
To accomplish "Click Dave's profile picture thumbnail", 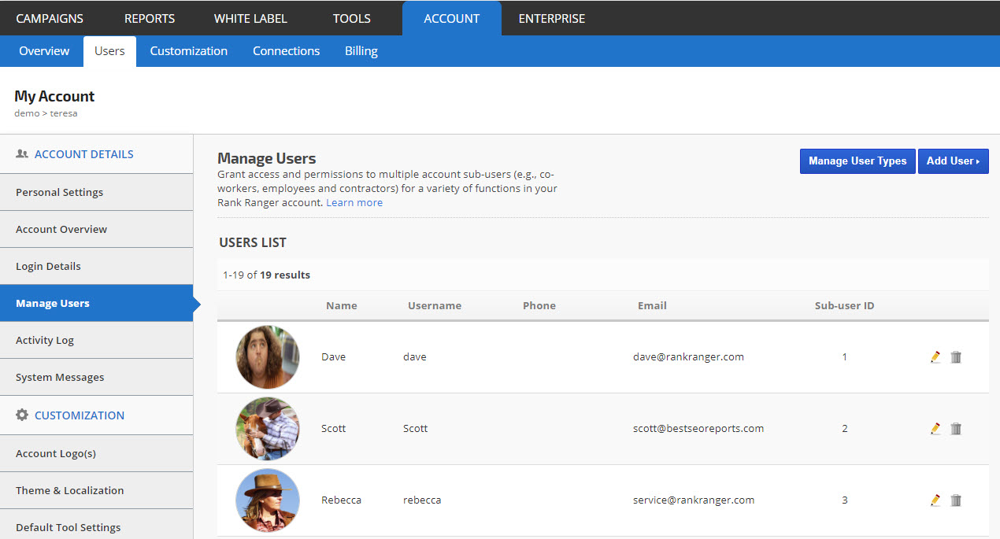I will [x=268, y=357].
